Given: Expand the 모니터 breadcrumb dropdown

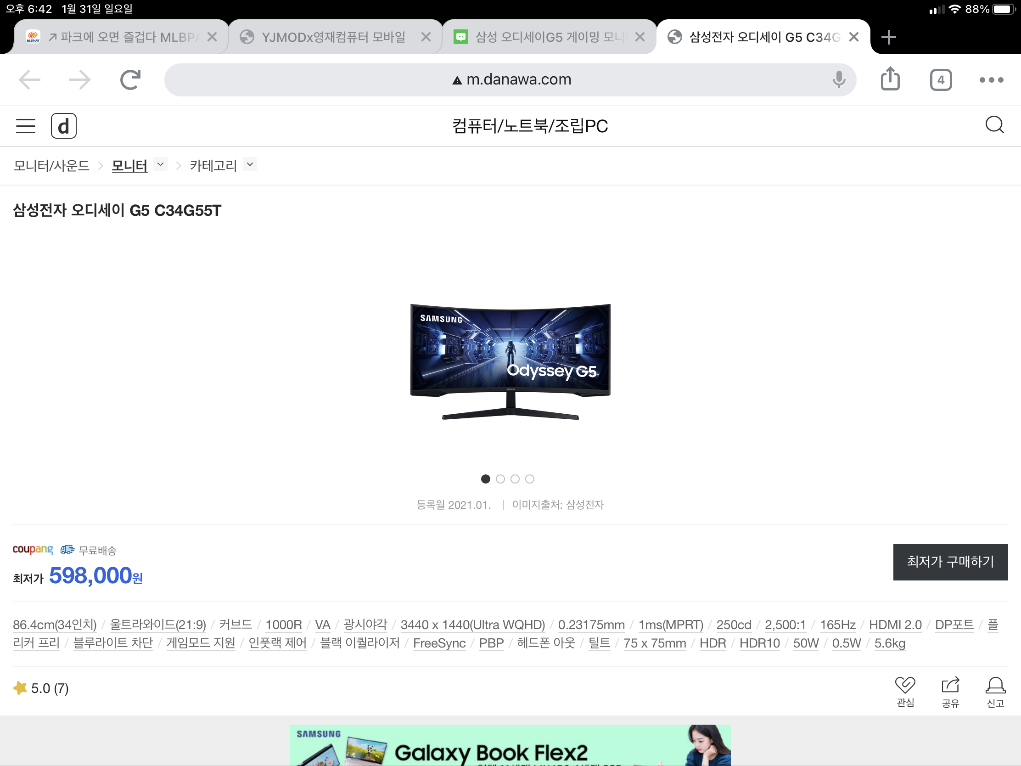Looking at the screenshot, I should 160,164.
